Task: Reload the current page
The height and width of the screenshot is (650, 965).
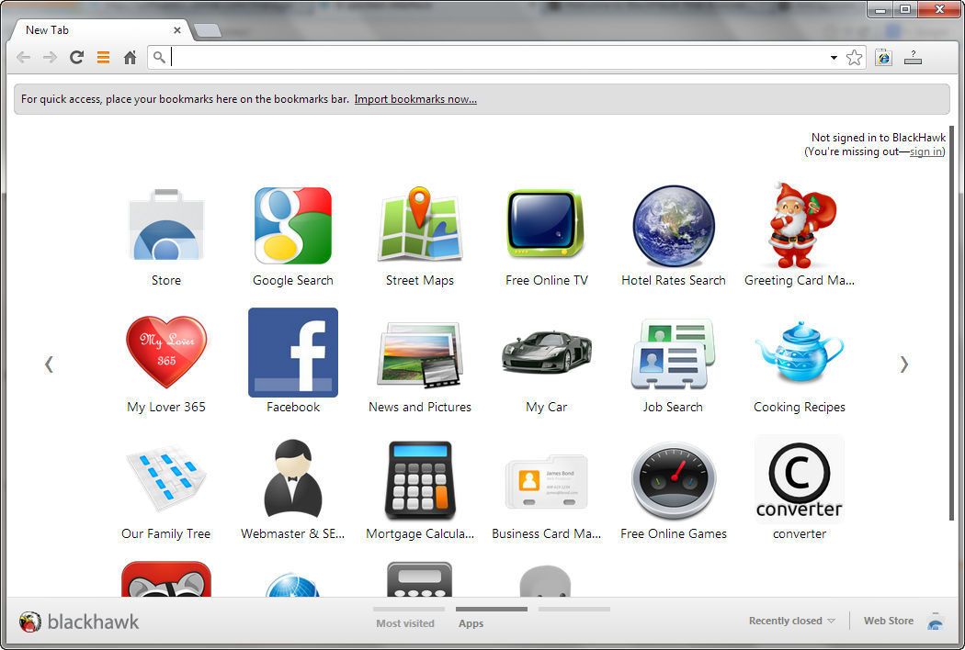Action: pos(76,57)
